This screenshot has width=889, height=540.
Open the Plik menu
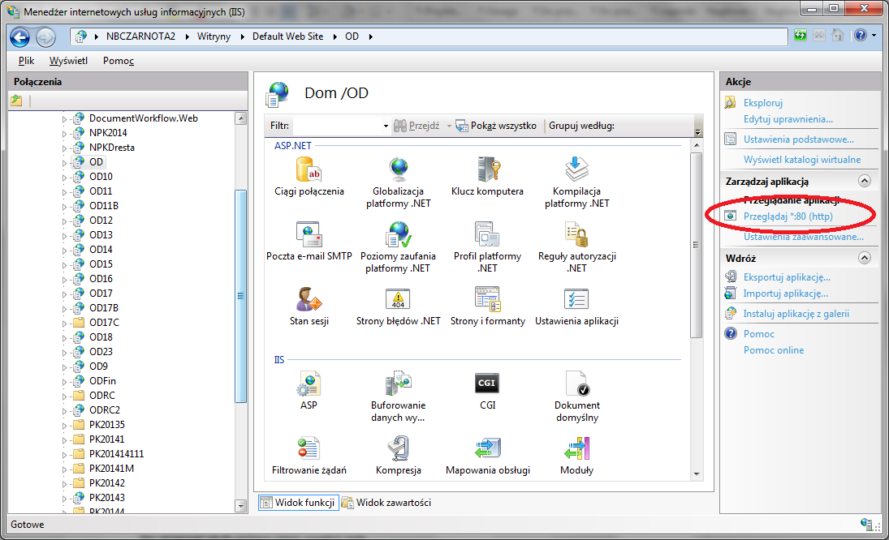coord(26,61)
